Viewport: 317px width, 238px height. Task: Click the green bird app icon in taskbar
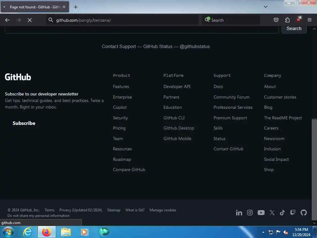(x=104, y=232)
